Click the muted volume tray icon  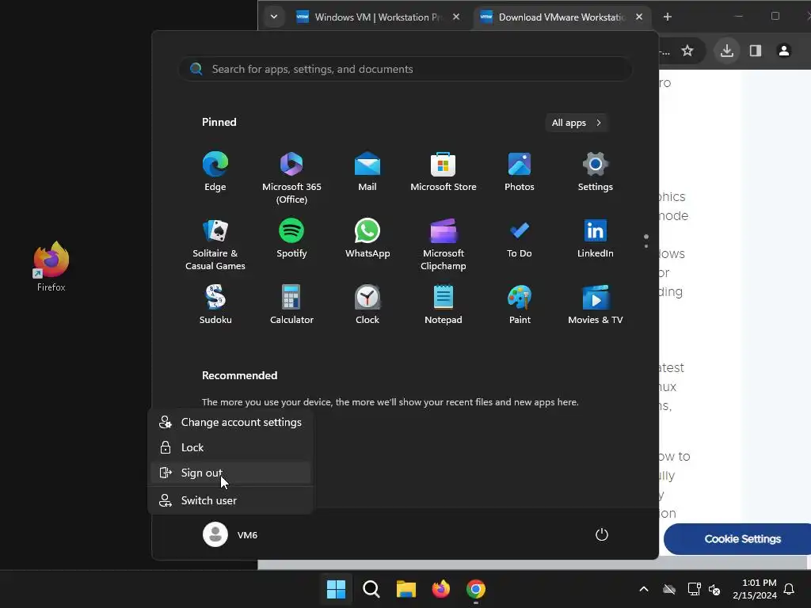(715, 589)
